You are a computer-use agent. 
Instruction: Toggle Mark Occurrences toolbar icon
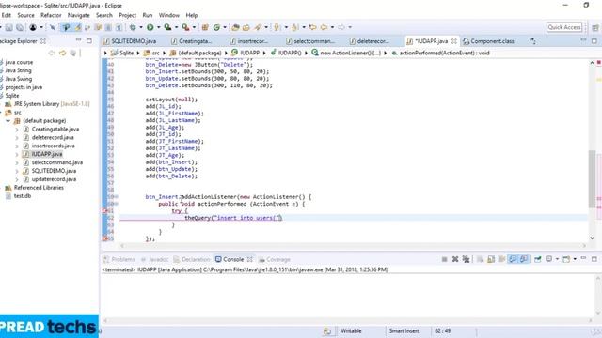77,27
